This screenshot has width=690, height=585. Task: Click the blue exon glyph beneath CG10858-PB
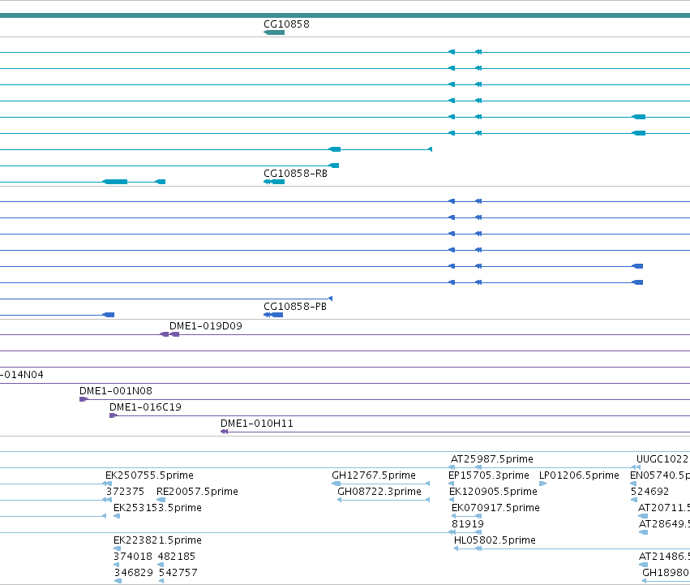pyautogui.click(x=273, y=315)
